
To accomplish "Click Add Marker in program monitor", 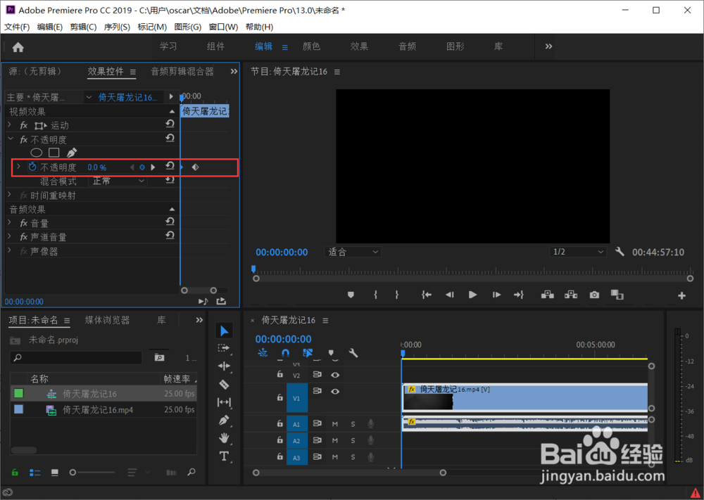I will coord(351,295).
